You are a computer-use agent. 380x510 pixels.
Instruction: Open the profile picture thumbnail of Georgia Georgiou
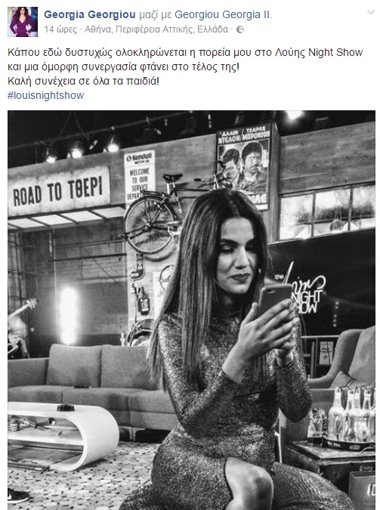pos(23,21)
